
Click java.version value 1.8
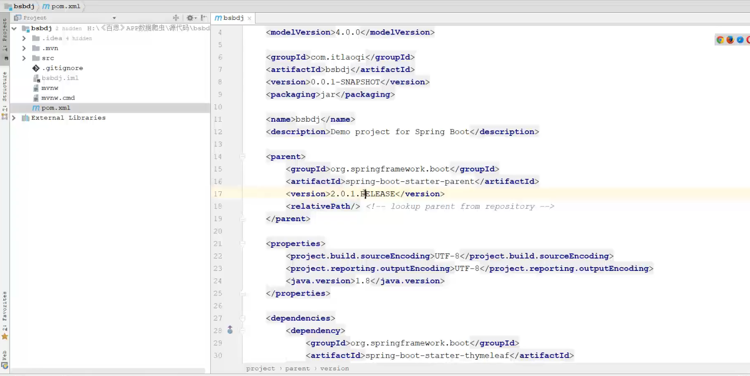[x=363, y=281]
